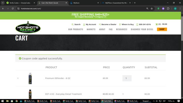This screenshot has width=183, height=103.
Task: Click the page vertical scrollbar
Action: coord(182,29)
